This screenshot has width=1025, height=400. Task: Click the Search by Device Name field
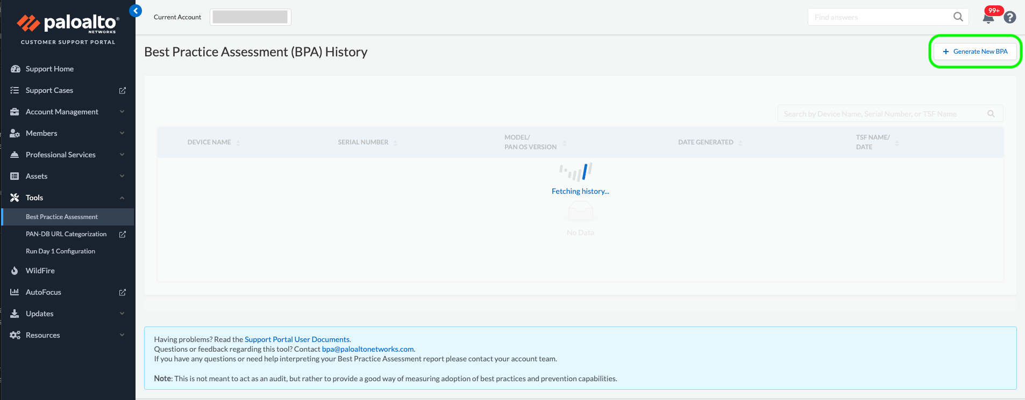(890, 114)
